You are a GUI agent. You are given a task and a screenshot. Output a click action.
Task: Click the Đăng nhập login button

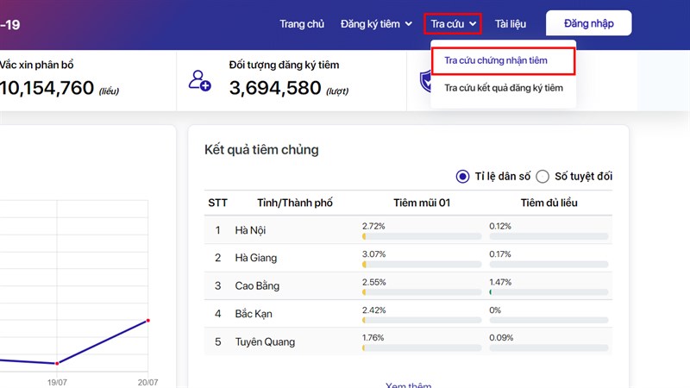(589, 23)
